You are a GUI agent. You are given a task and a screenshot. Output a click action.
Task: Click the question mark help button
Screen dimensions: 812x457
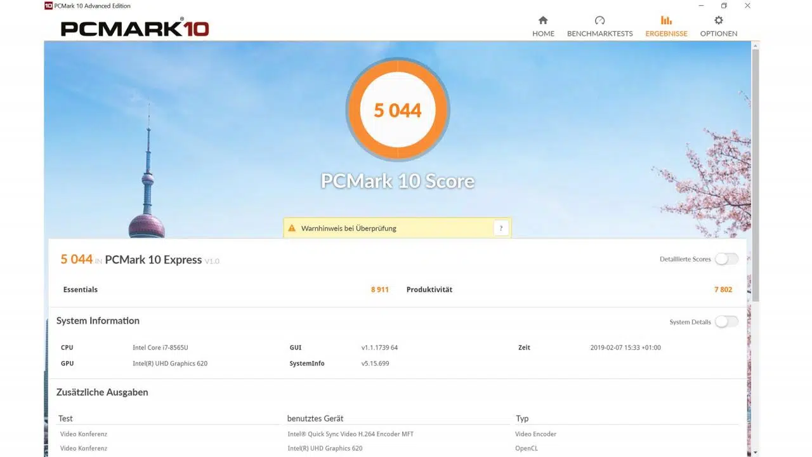pyautogui.click(x=501, y=228)
